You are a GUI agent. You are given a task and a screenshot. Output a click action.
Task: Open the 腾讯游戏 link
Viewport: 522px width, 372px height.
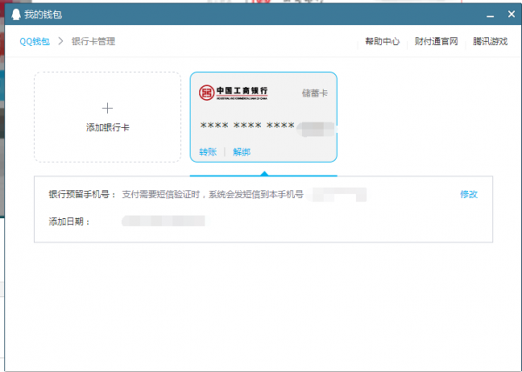(x=490, y=42)
